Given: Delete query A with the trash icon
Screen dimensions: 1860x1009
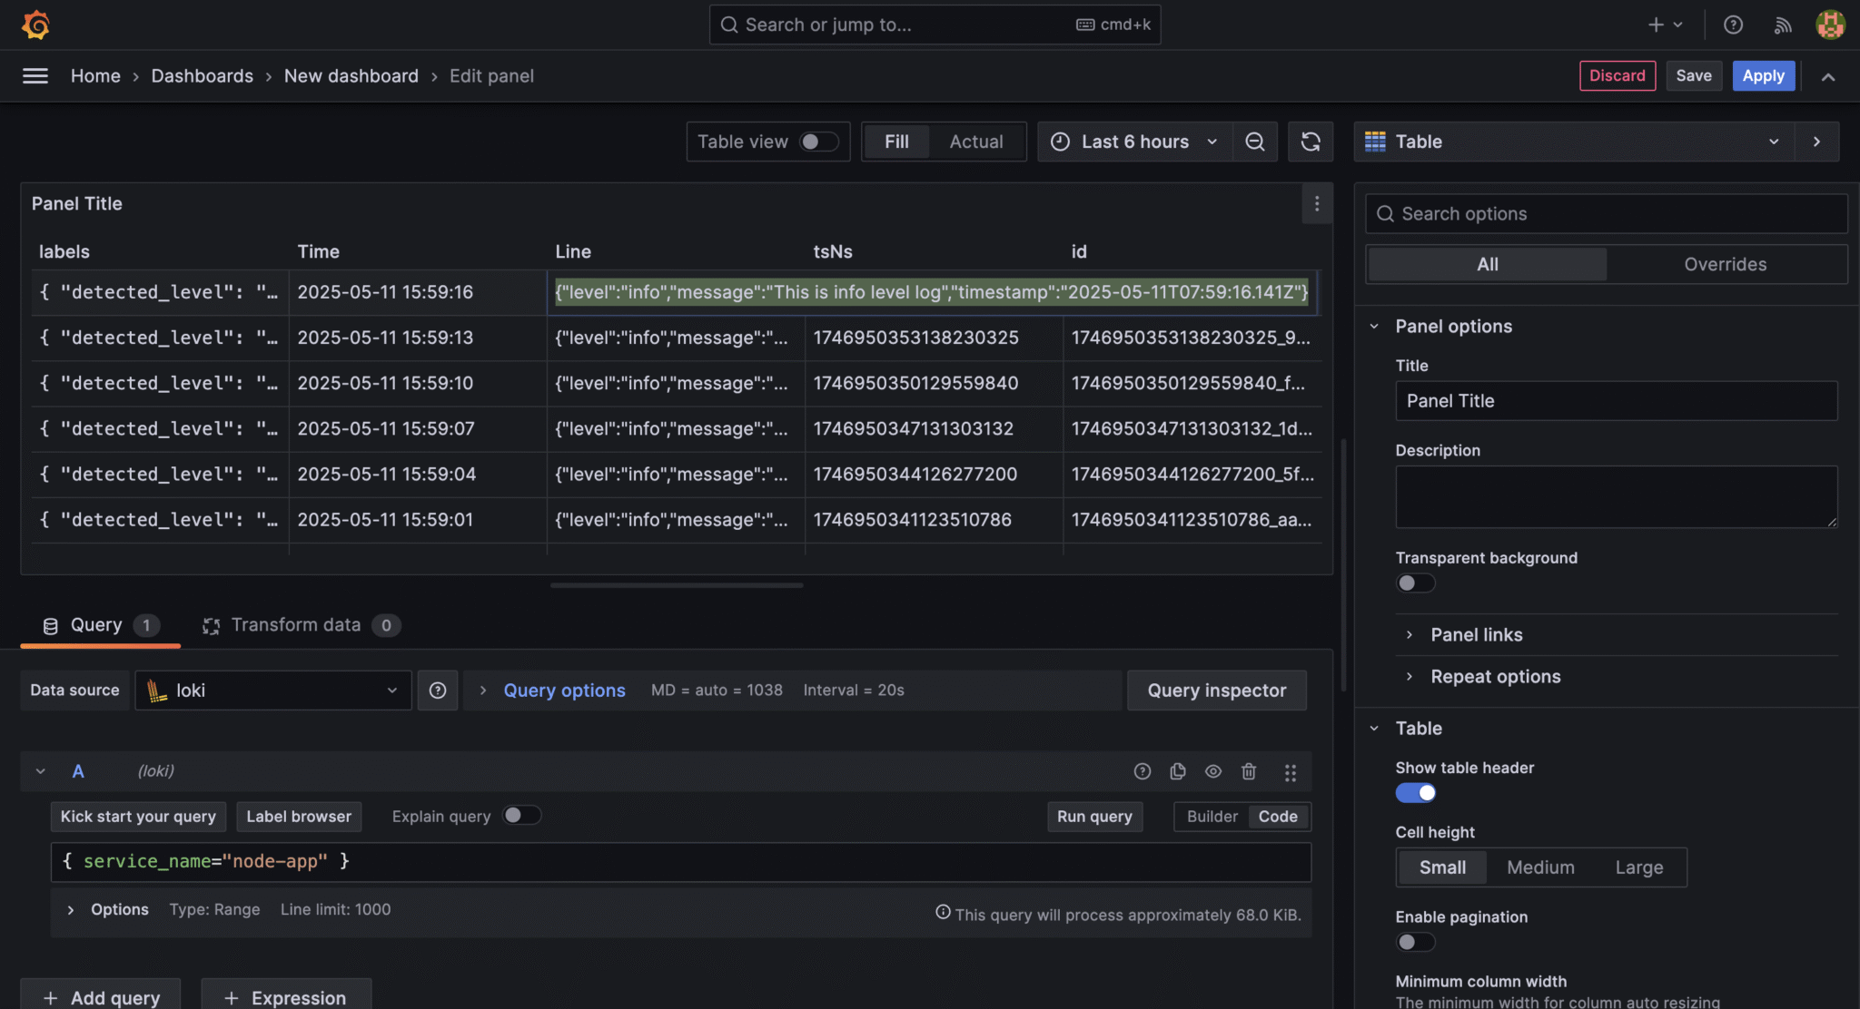Looking at the screenshot, I should point(1249,771).
